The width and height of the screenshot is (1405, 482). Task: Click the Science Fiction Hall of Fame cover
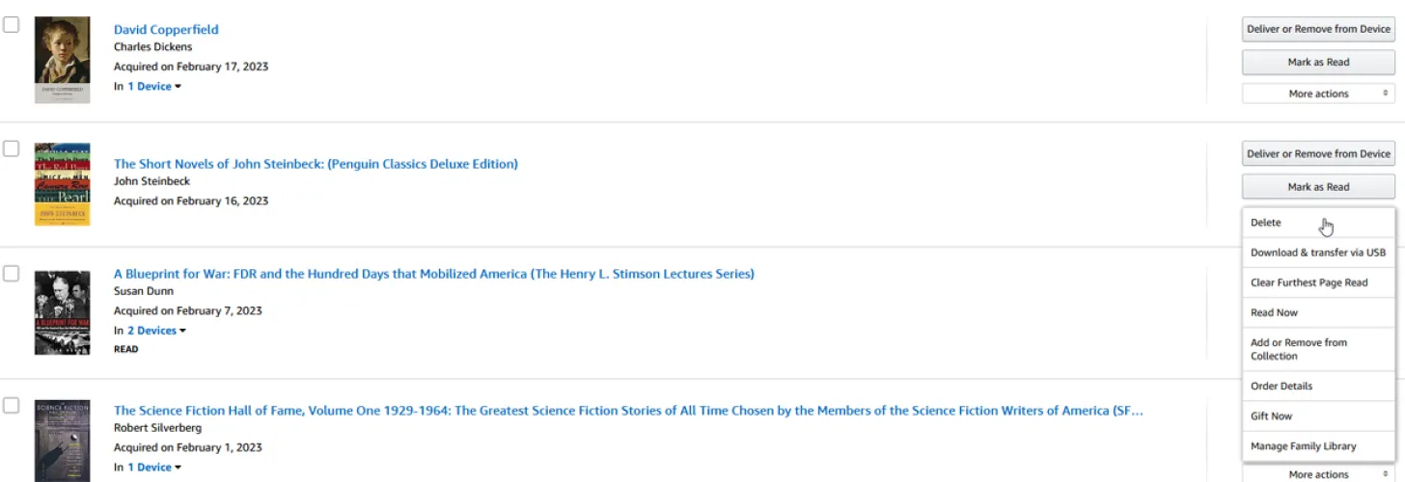tap(62, 441)
